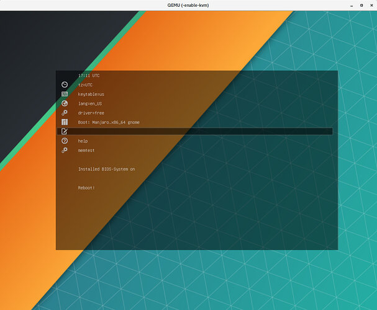
Task: Click the highlighted empty edit row
Action: pos(195,131)
